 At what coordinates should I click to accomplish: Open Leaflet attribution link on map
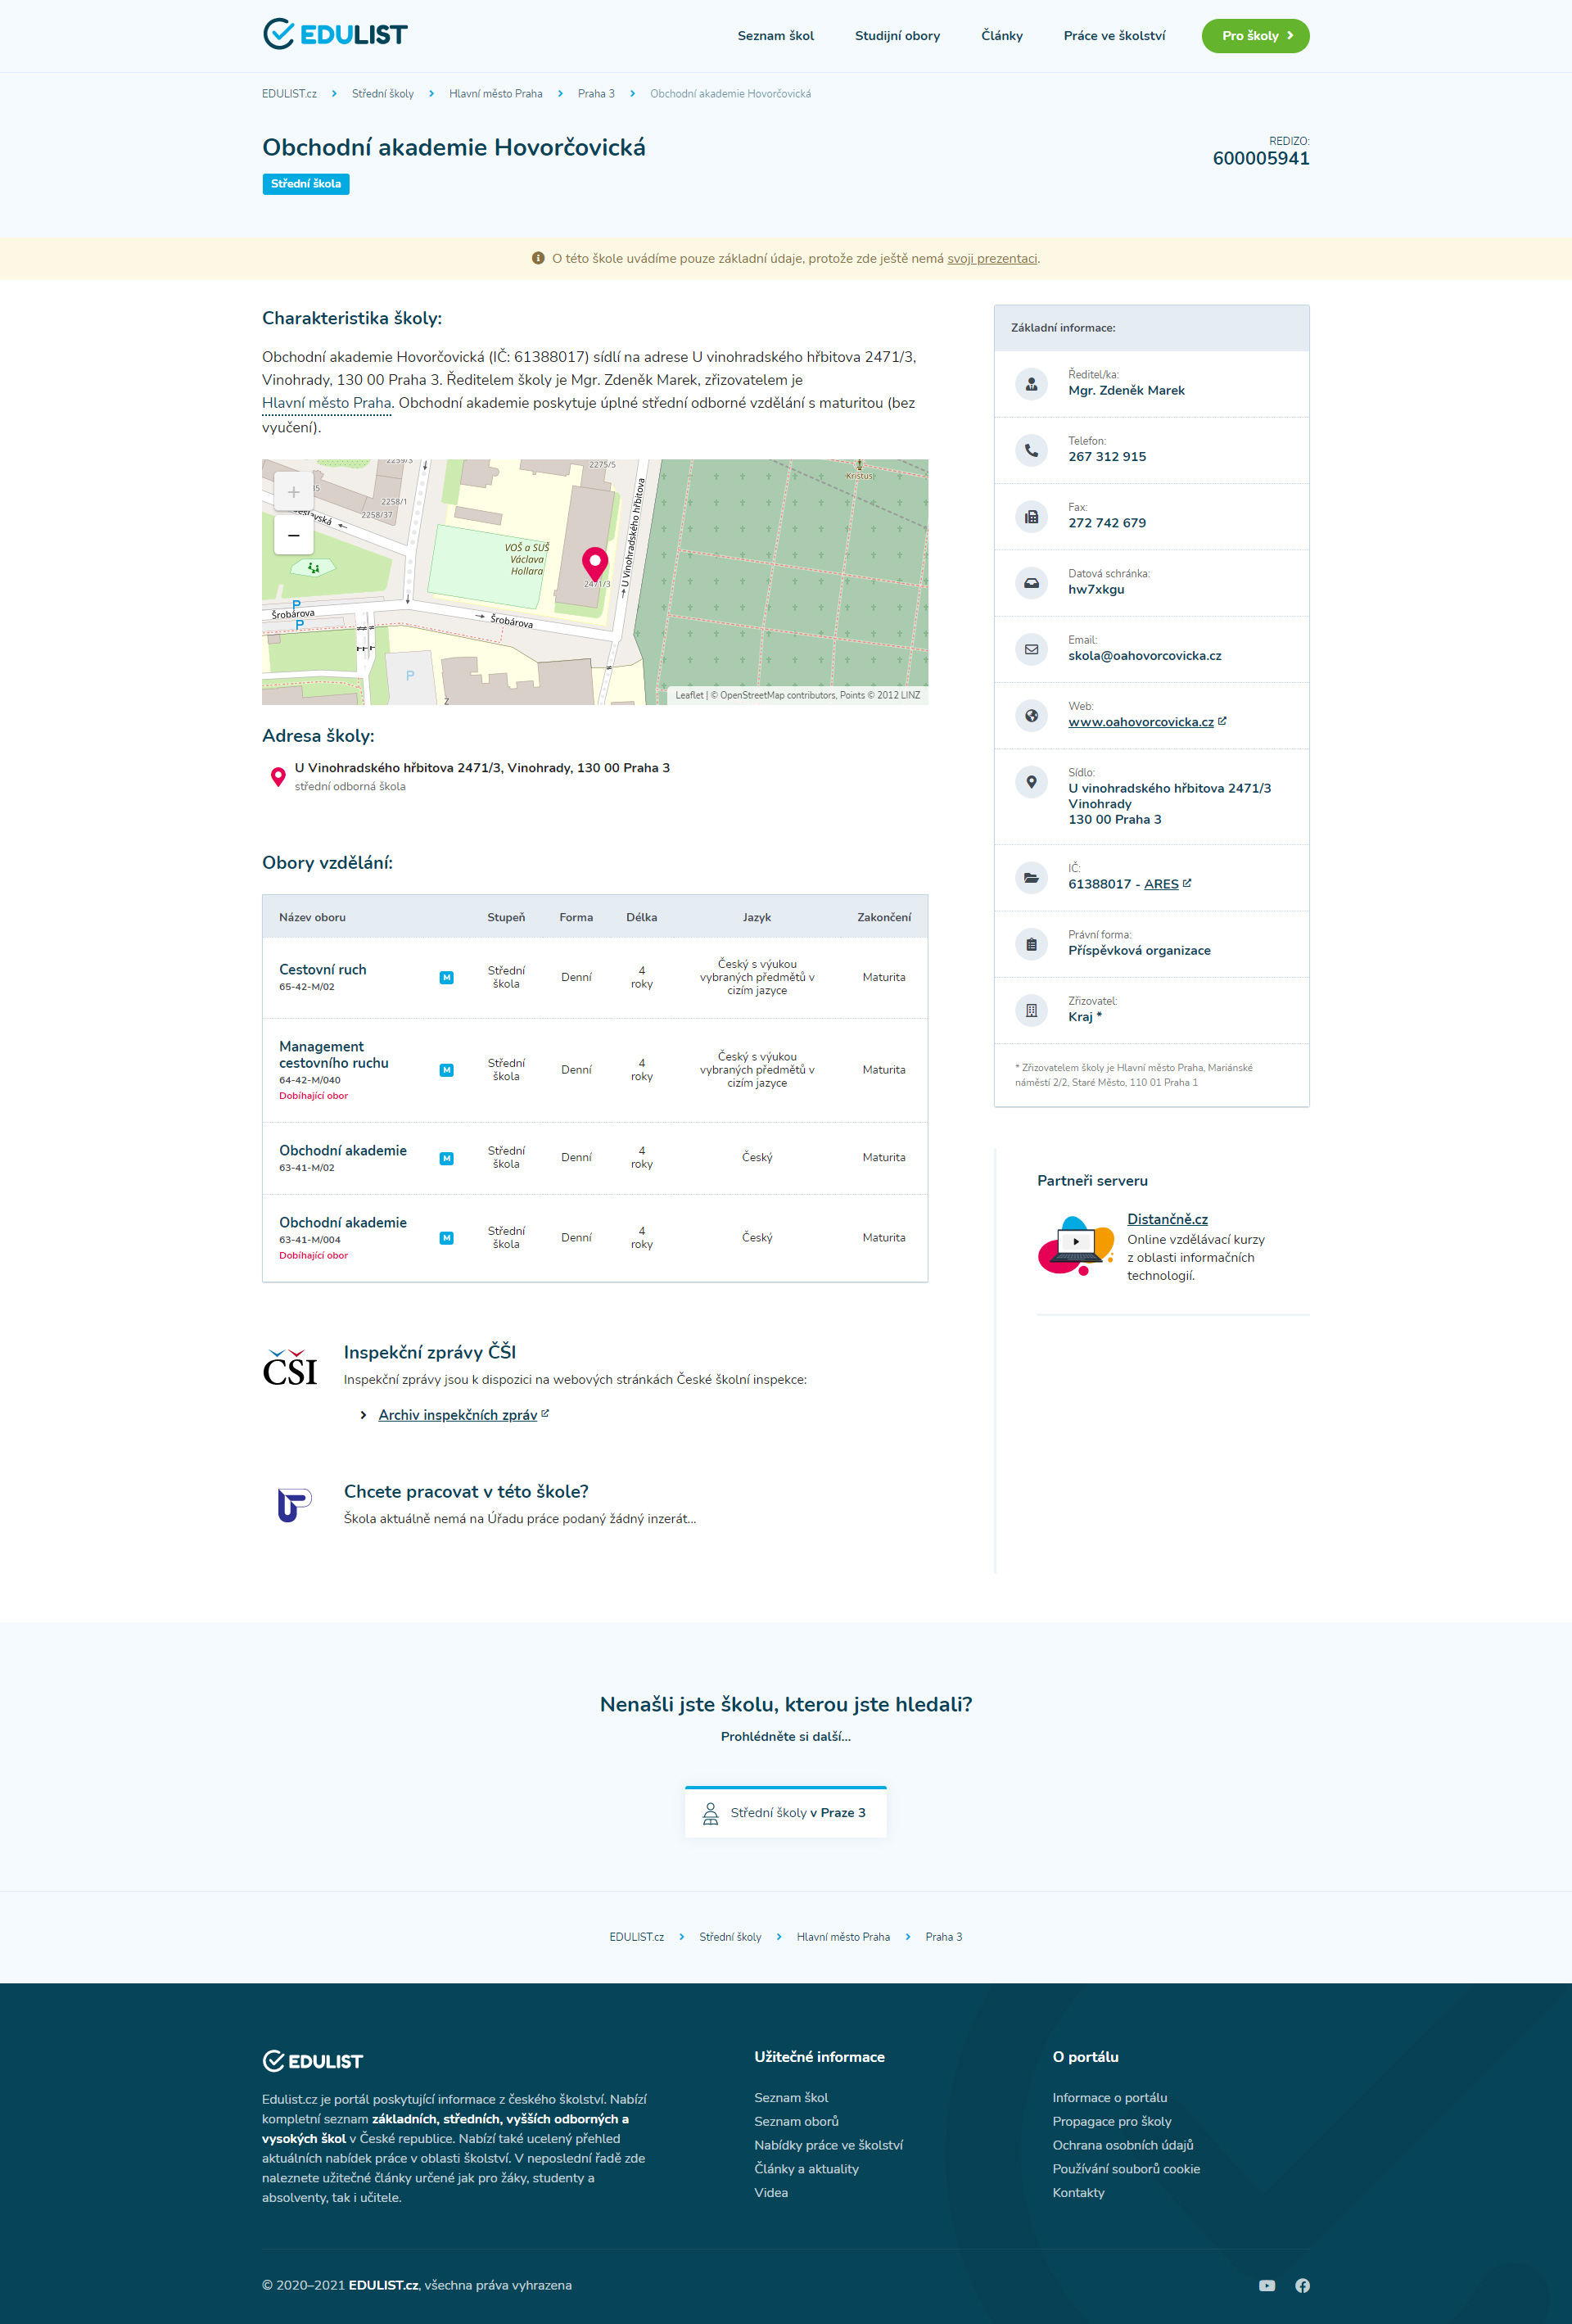(689, 695)
